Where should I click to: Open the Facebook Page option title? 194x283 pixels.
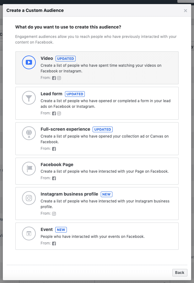[57, 165]
